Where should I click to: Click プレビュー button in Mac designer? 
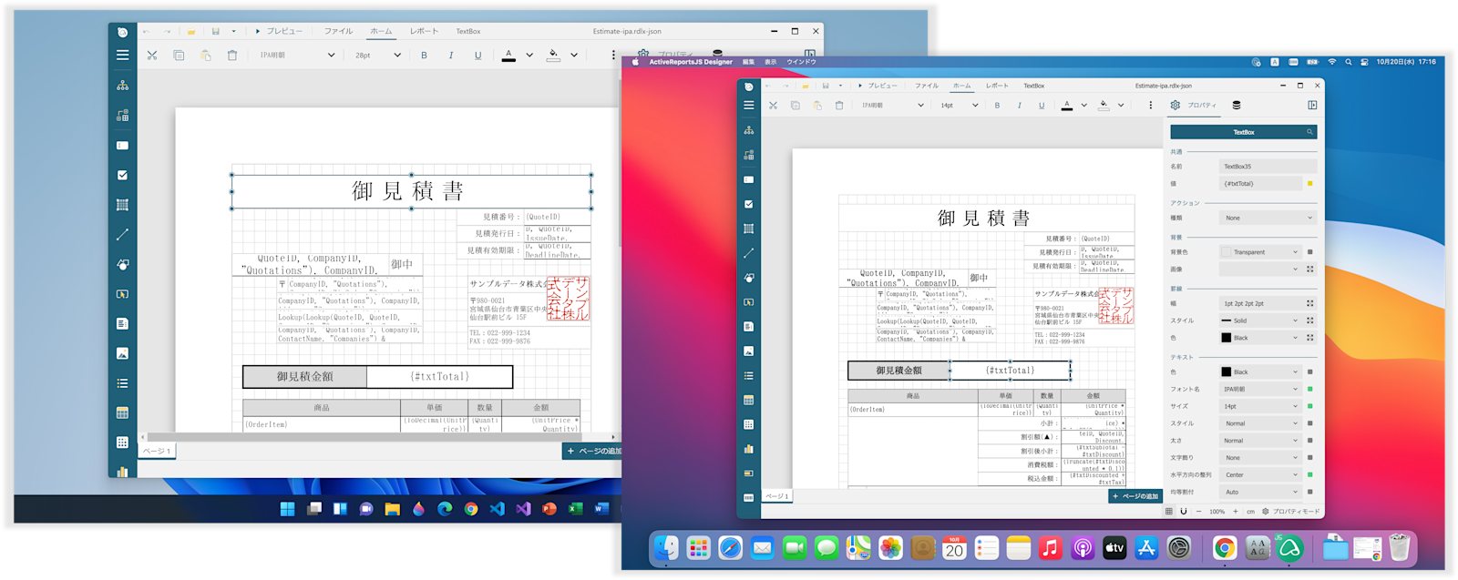coord(878,86)
